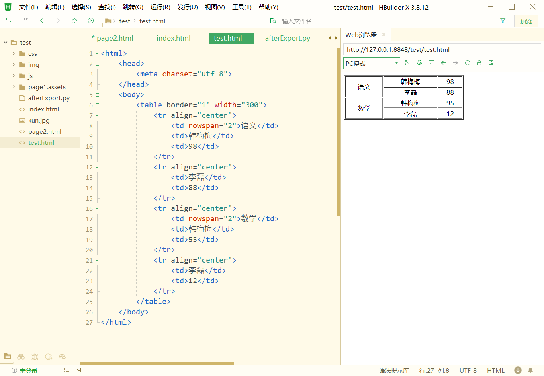Click the 输入文件名 search field

388,21
